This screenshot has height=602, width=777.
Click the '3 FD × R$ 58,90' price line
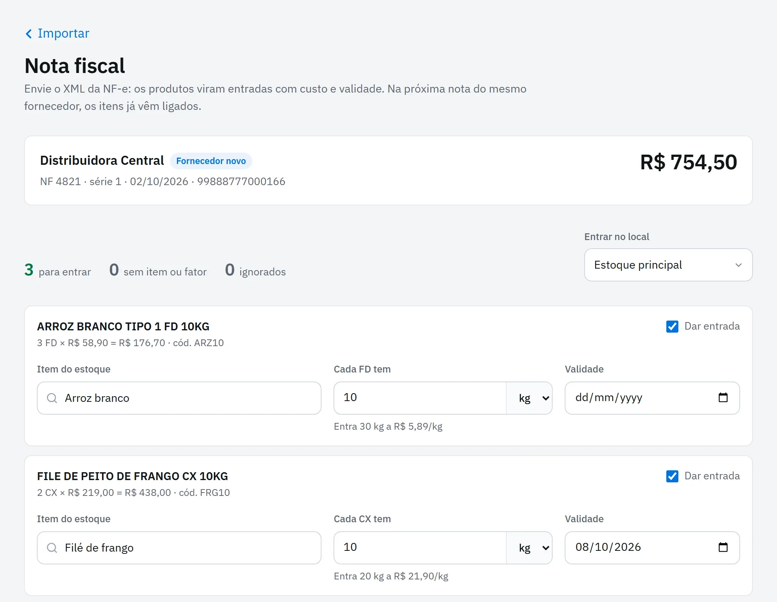130,343
